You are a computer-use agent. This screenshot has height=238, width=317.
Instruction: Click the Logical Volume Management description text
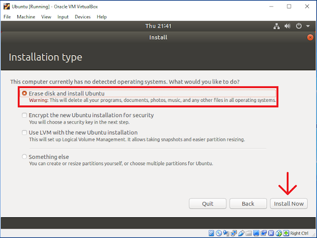coord(137,140)
